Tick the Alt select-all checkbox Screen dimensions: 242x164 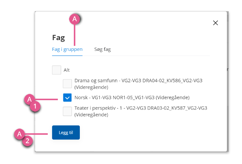point(56,70)
